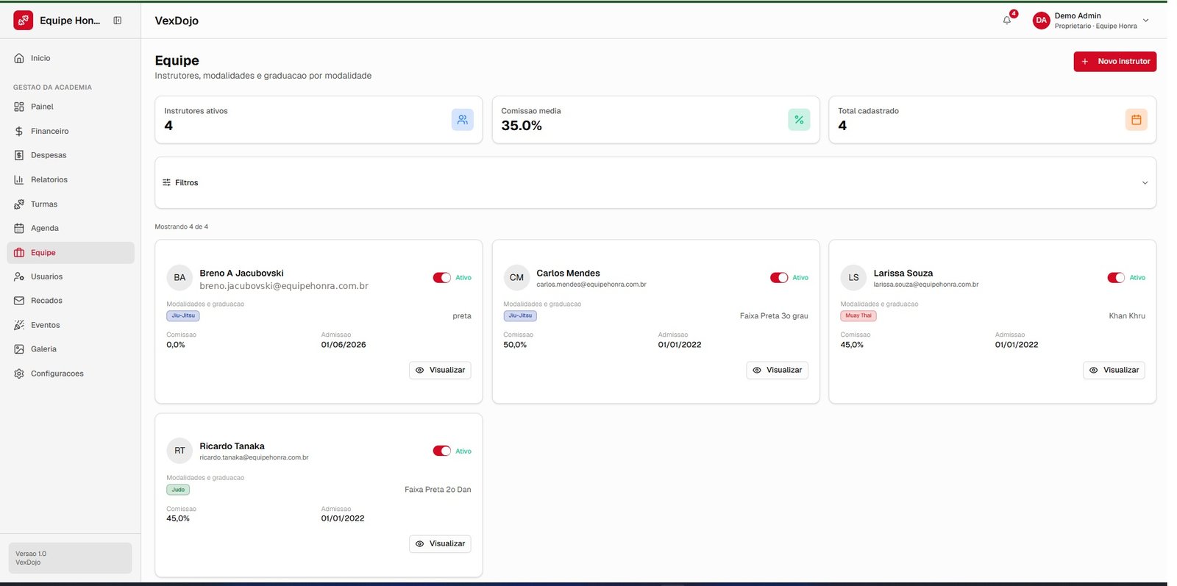The width and height of the screenshot is (1177, 586).
Task: Click the DA user avatar
Action: (x=1041, y=21)
